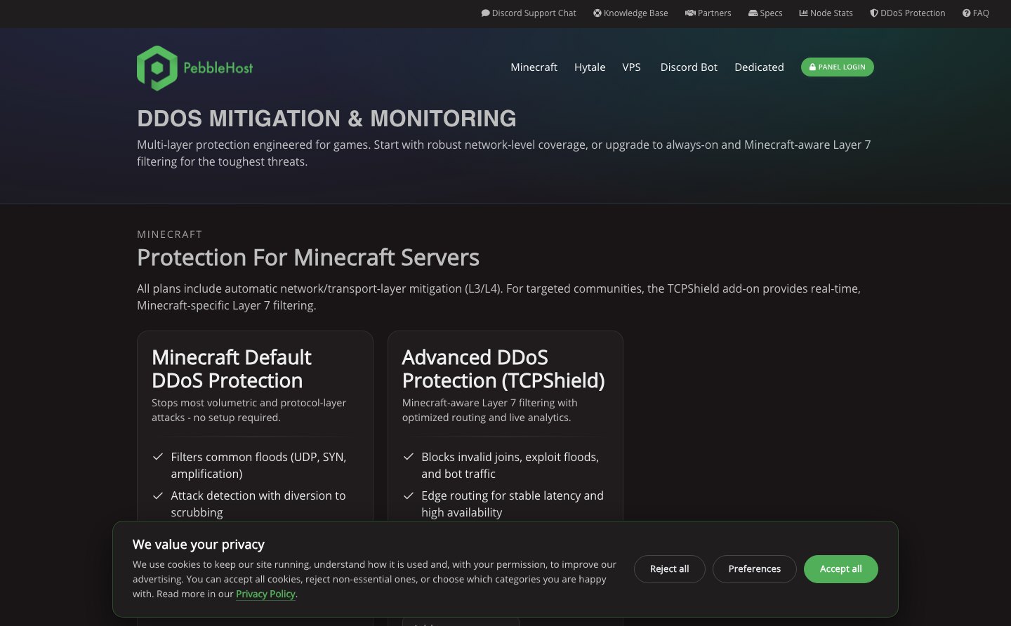The height and width of the screenshot is (626, 1011).
Task: Open the Knowledge Base link text
Action: click(x=636, y=13)
